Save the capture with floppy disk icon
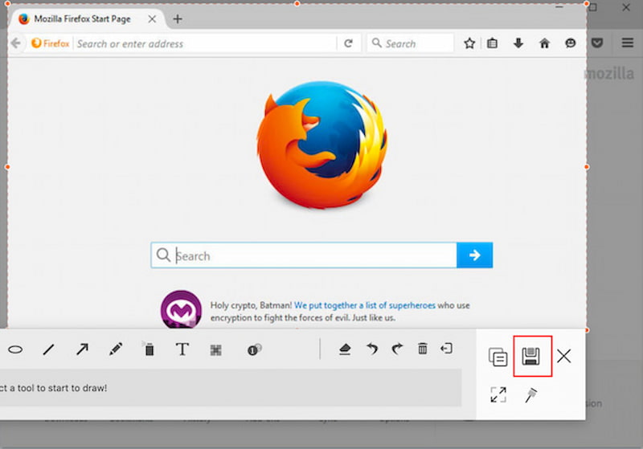Viewport: 643px width, 449px height. [x=531, y=357]
